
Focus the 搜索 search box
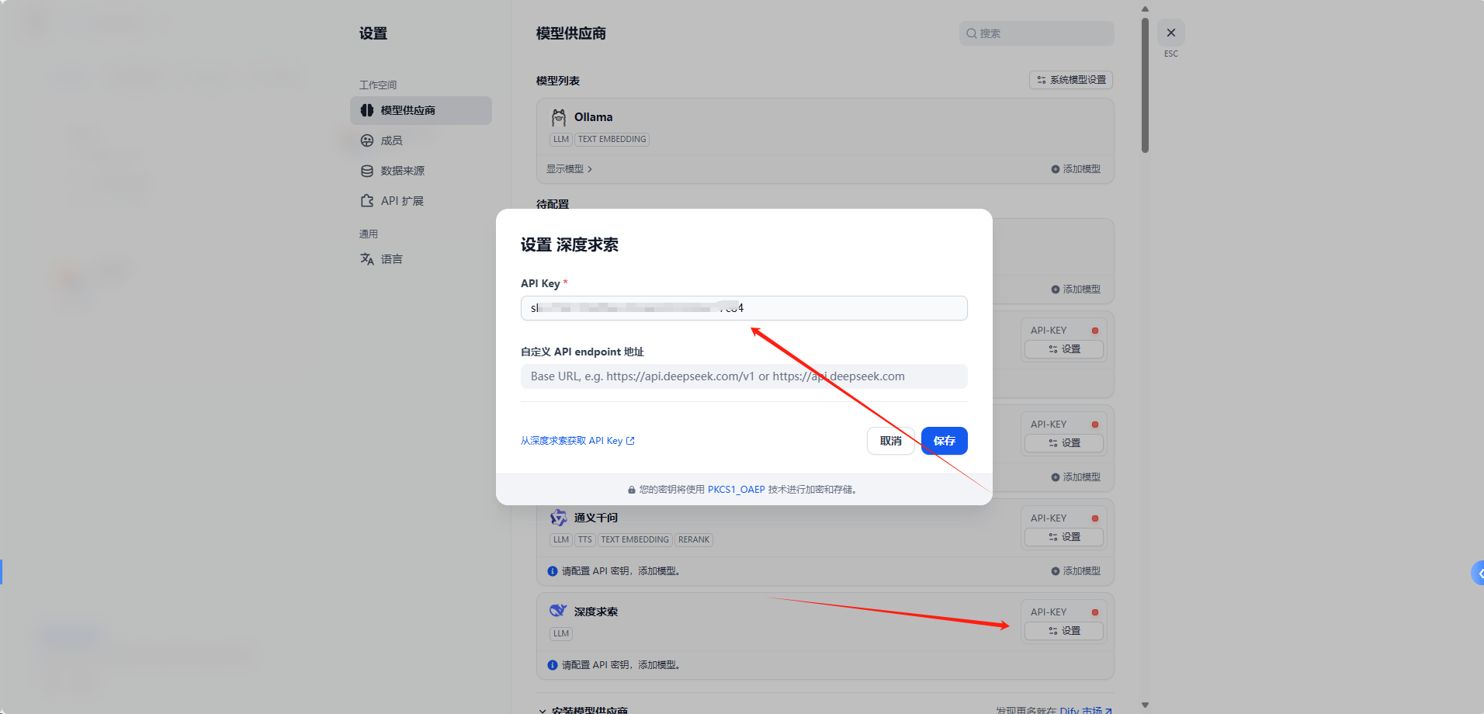point(1036,33)
